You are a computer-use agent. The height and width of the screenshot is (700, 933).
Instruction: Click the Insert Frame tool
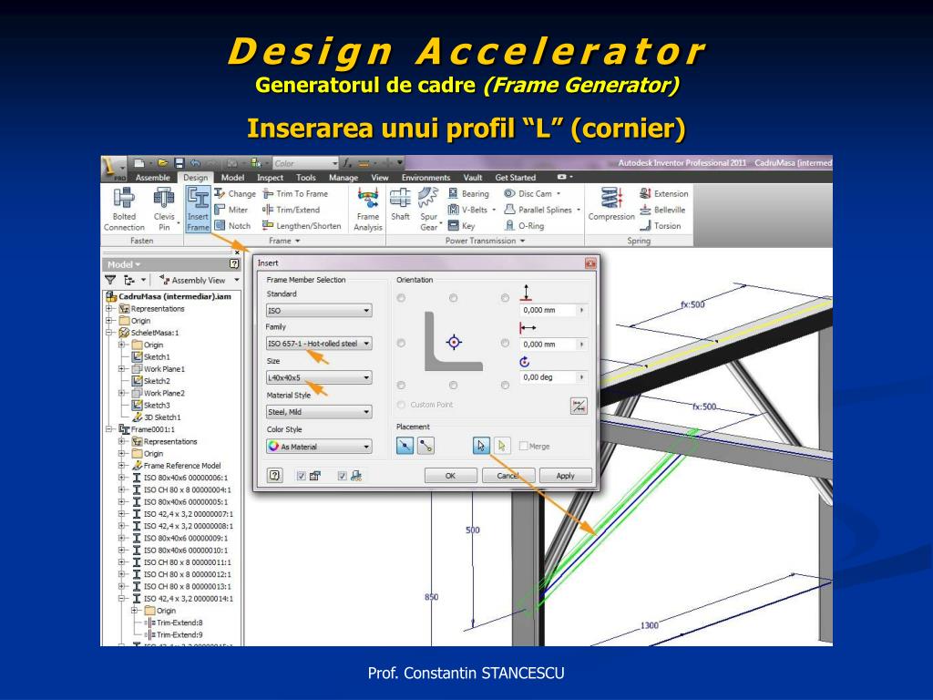point(198,209)
